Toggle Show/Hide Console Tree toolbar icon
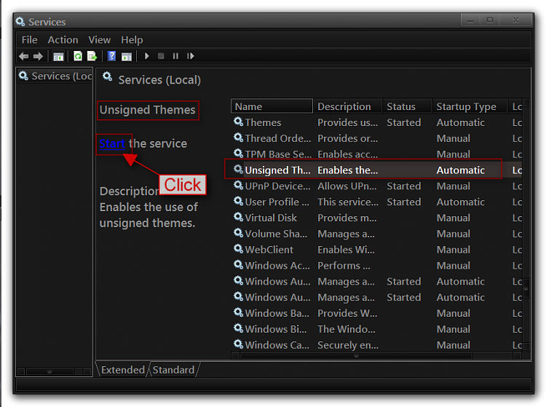Image resolution: width=546 pixels, height=407 pixels. [x=58, y=56]
